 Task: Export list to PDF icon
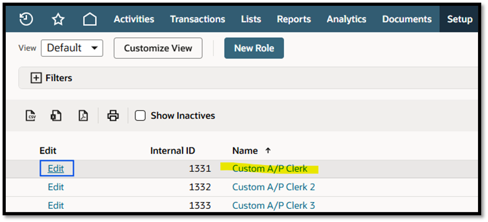(x=83, y=116)
